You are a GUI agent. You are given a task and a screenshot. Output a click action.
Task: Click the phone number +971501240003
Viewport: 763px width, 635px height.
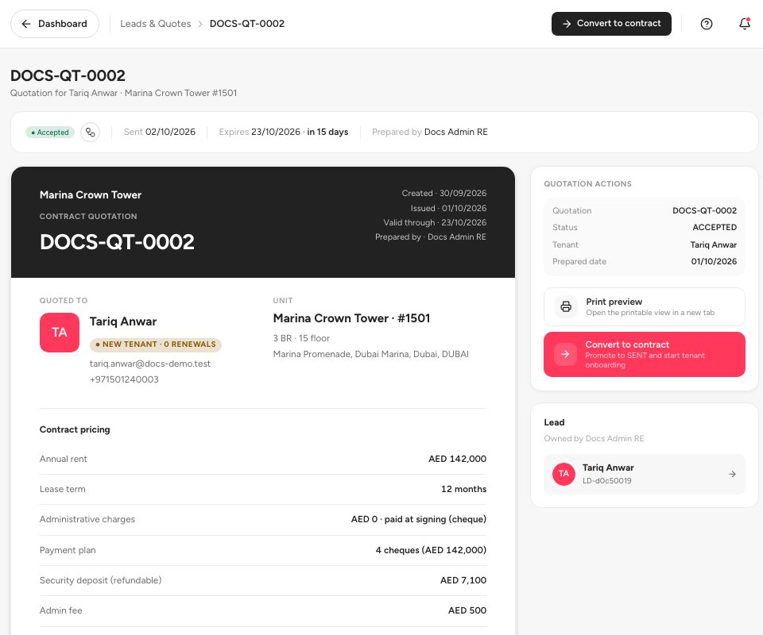click(x=124, y=379)
